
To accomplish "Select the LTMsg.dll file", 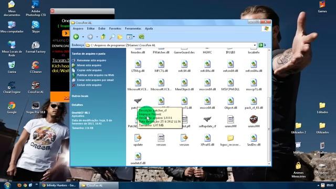I will click(138, 66).
